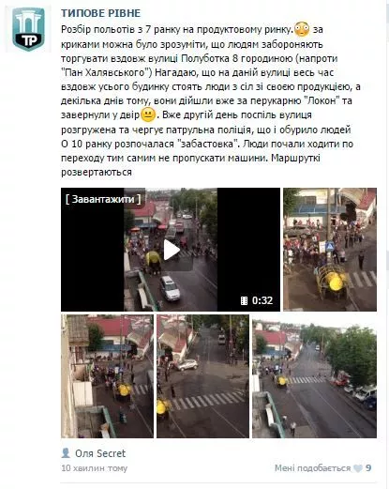
Task: Click post text mentioning вулиці Полуботка
Action: (x=200, y=58)
